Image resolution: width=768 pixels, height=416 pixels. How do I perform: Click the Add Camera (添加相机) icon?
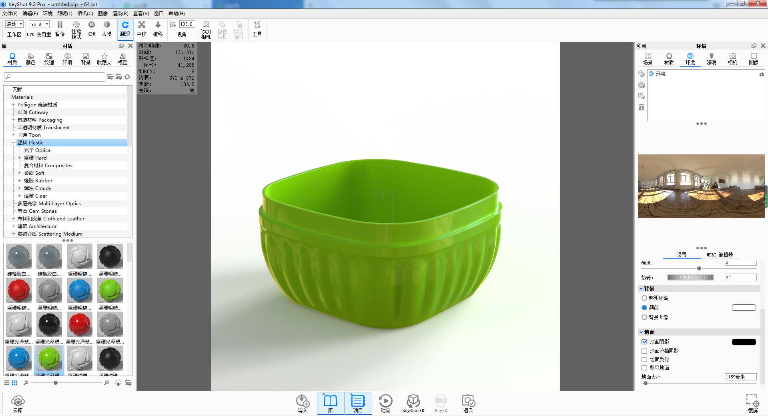(x=206, y=30)
